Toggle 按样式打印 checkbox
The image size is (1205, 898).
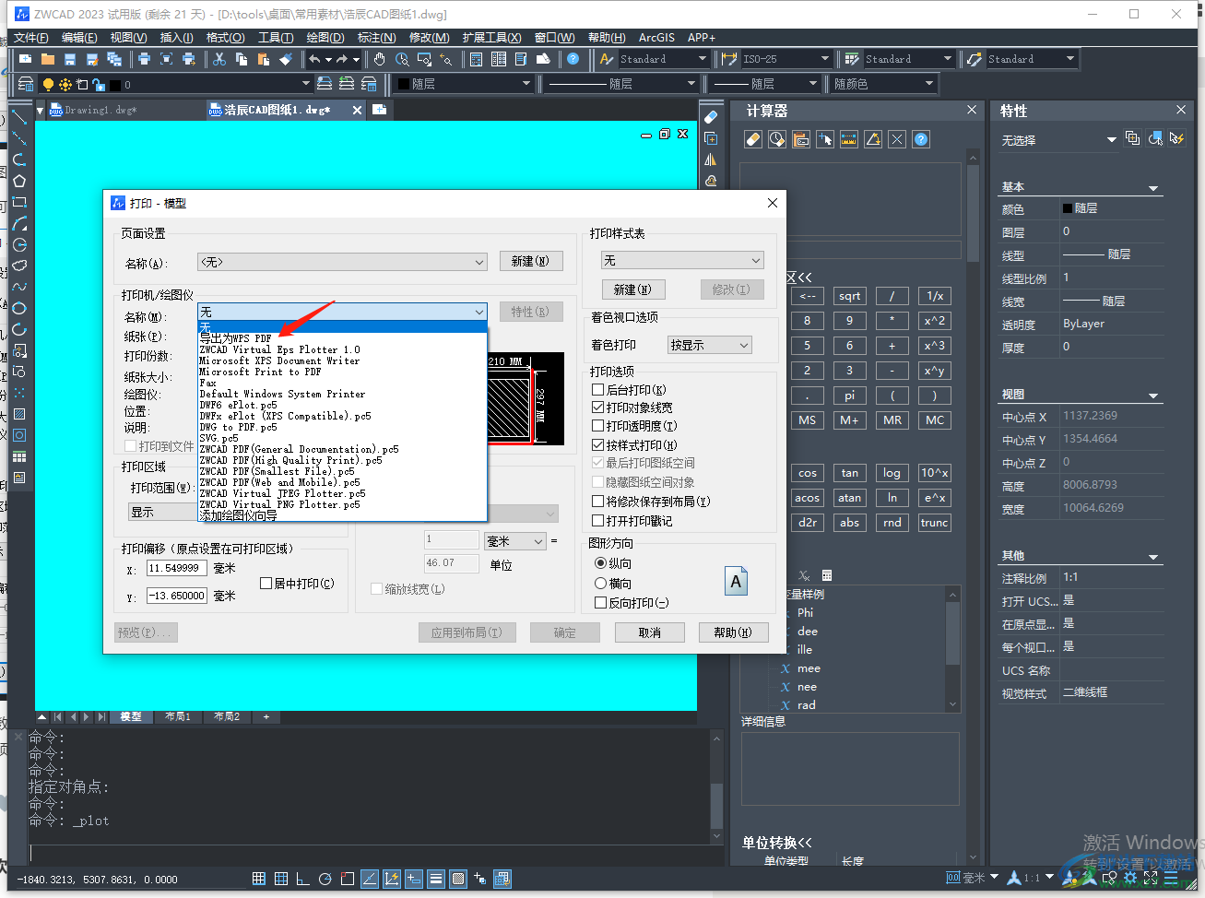tap(597, 445)
